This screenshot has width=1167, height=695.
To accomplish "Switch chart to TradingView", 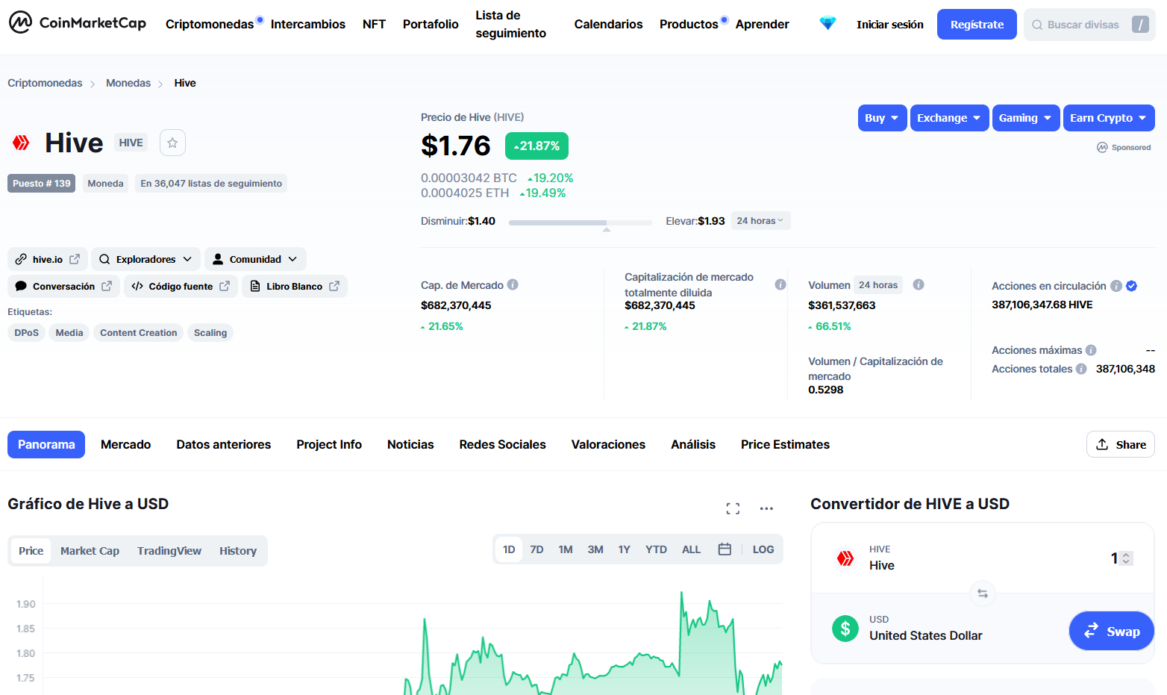I will 169,551.
